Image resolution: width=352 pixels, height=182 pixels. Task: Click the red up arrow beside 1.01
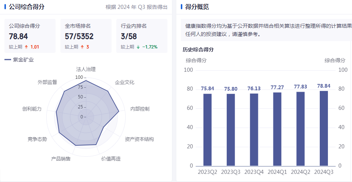point(26,47)
